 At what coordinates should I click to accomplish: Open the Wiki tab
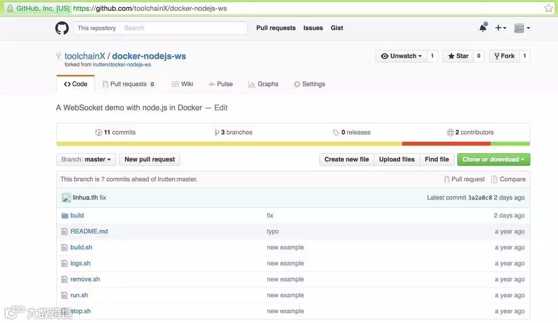click(182, 84)
